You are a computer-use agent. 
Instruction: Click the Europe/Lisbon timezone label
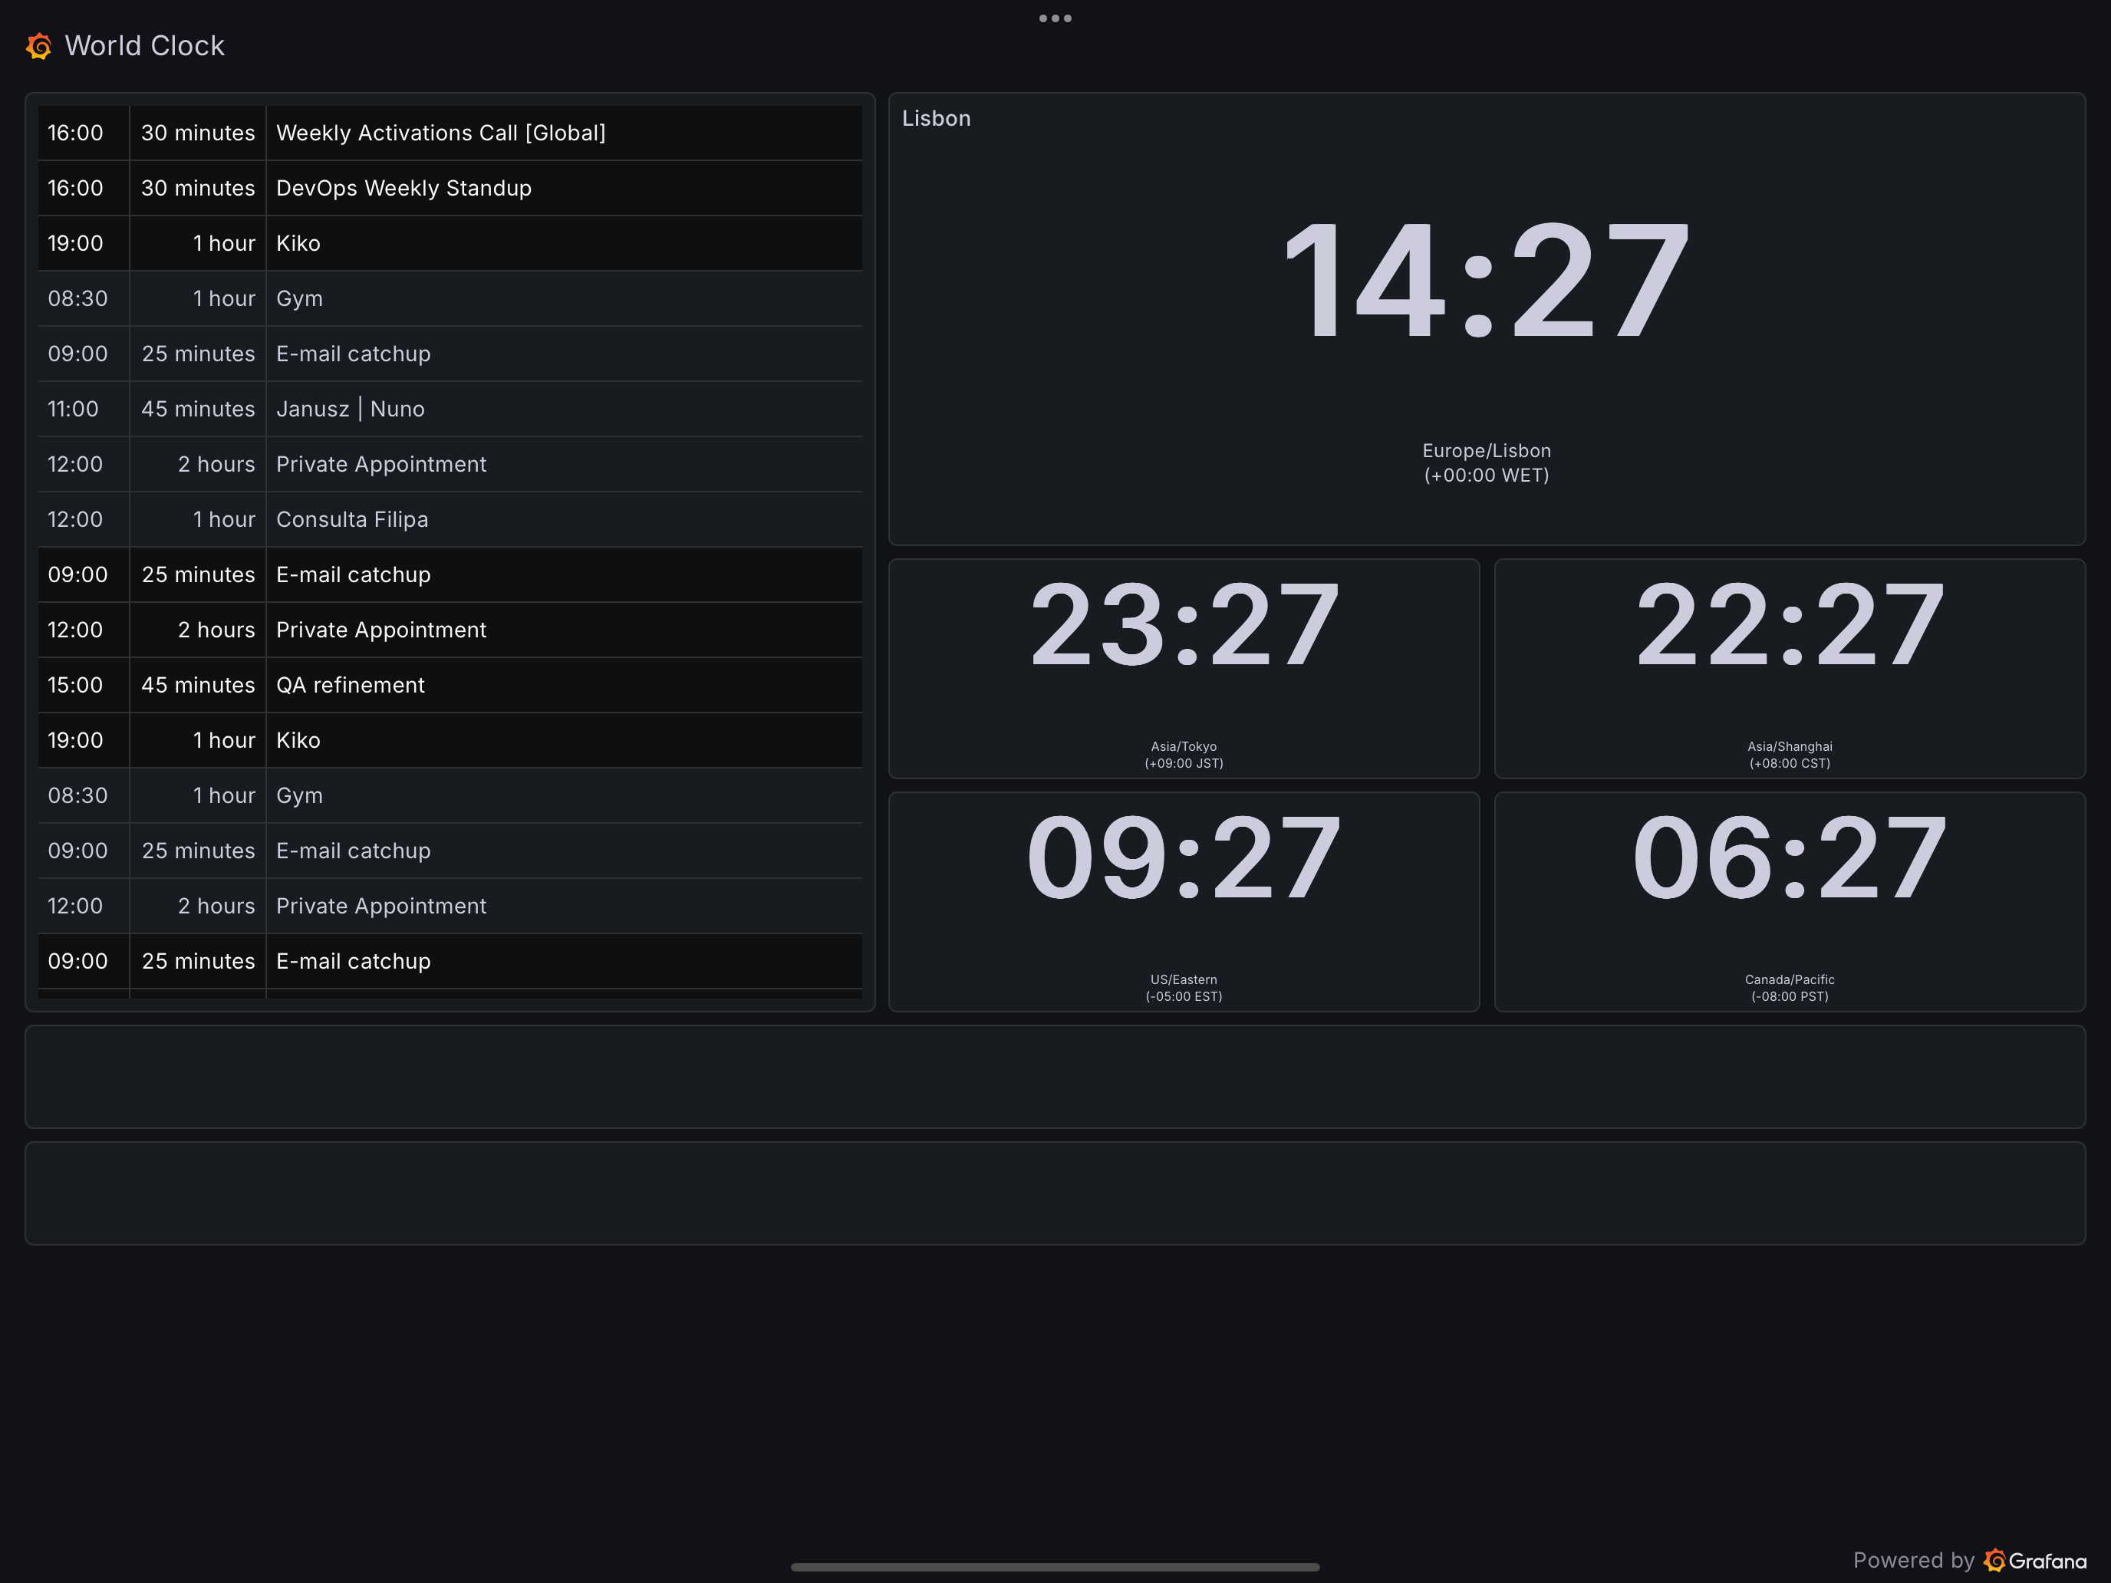(1486, 450)
